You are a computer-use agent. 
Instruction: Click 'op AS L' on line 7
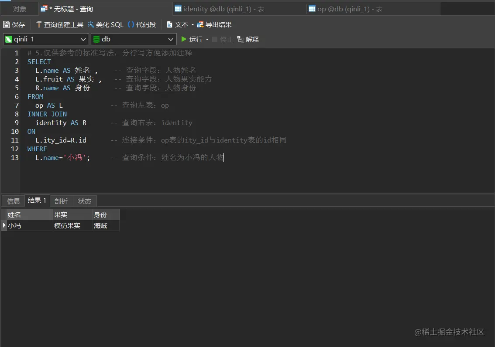point(49,105)
